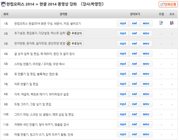Open wmv for lecture 3회
The height and width of the screenshot is (140, 179).
pos(146,44)
